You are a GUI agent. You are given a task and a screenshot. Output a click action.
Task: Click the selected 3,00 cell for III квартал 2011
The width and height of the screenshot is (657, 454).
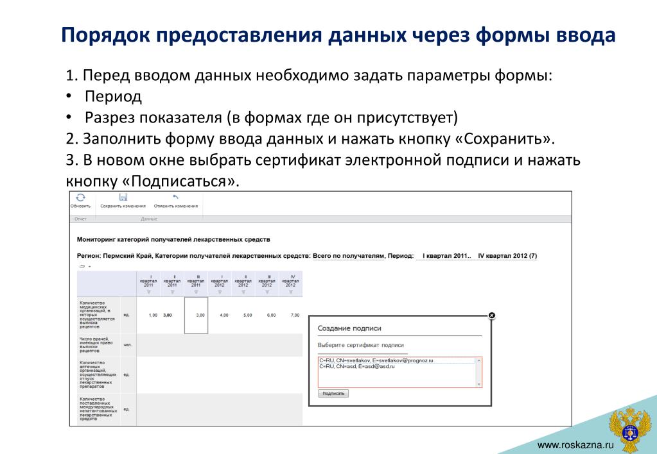point(196,315)
